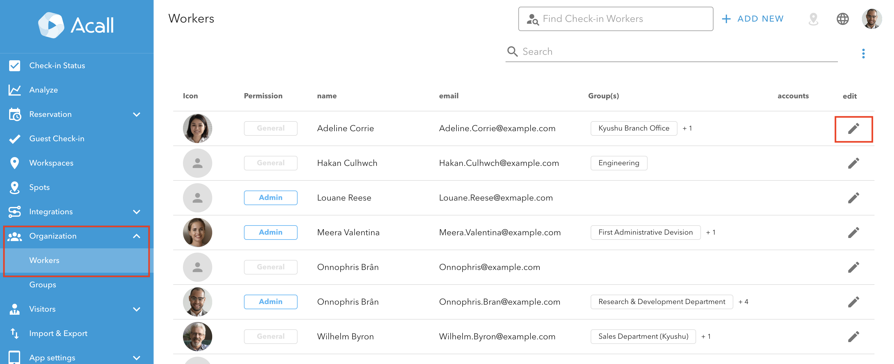Open the Groups page
Image resolution: width=894 pixels, height=364 pixels.
pyautogui.click(x=43, y=285)
